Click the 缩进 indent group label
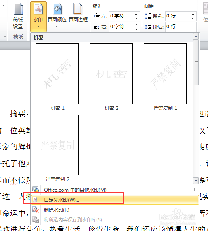208x231 pixels. pos(97,6)
